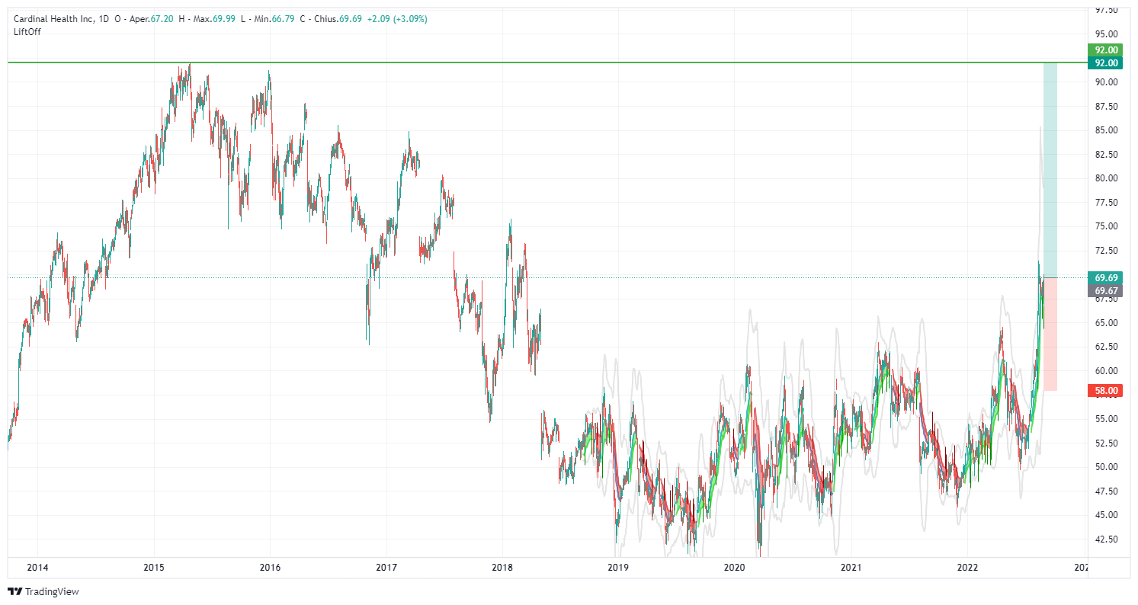
Task: Click the 65.00 price scale label
Action: pyautogui.click(x=1106, y=323)
